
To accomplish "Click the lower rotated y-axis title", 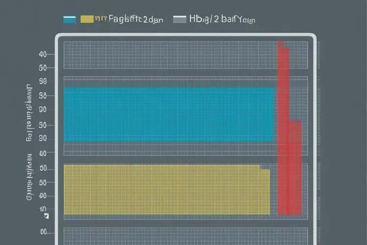I will pos(29,177).
